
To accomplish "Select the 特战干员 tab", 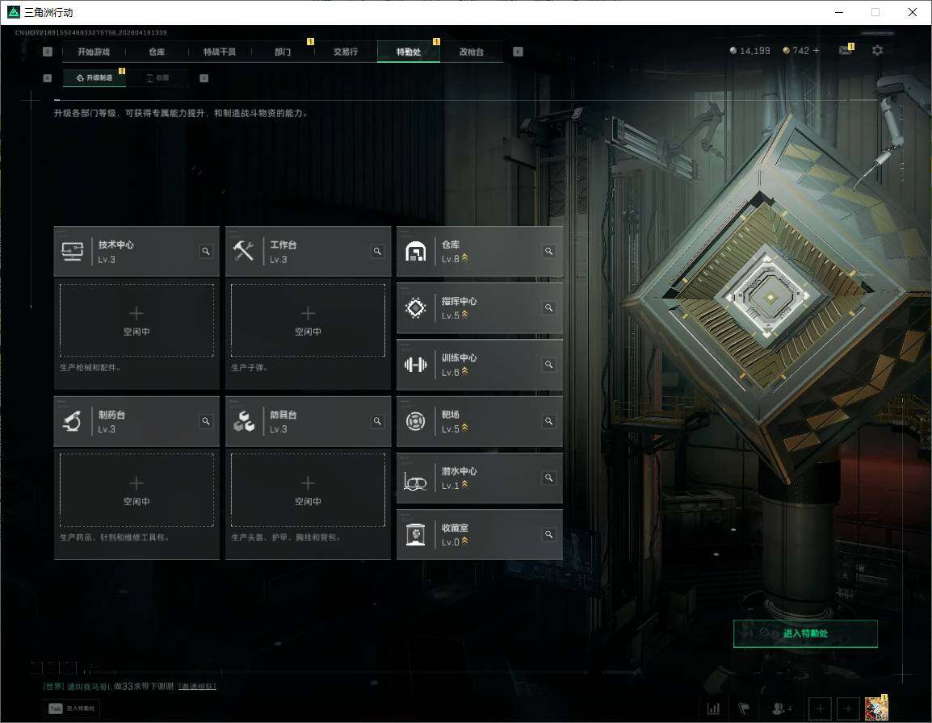I will (220, 52).
